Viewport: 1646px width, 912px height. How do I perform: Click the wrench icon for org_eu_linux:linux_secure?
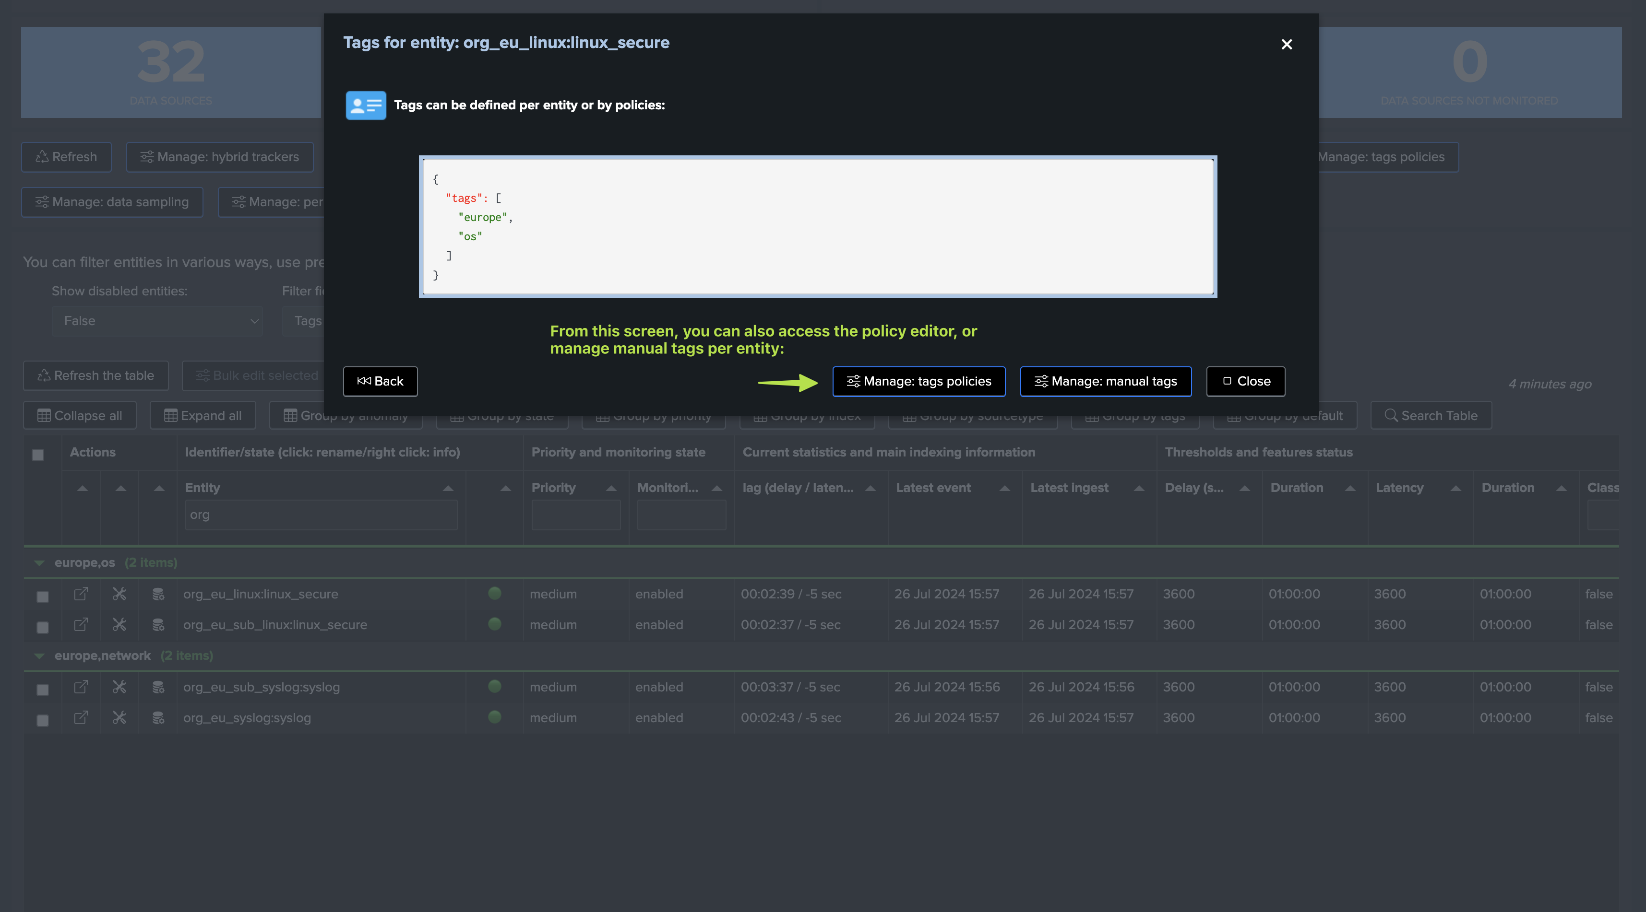(x=119, y=594)
